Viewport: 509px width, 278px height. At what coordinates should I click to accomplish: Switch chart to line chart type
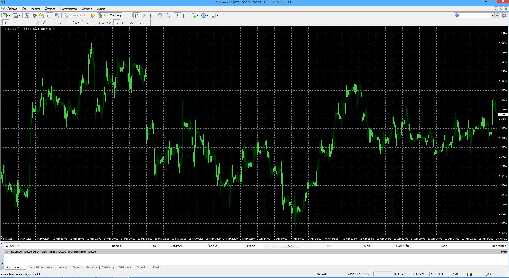point(152,15)
